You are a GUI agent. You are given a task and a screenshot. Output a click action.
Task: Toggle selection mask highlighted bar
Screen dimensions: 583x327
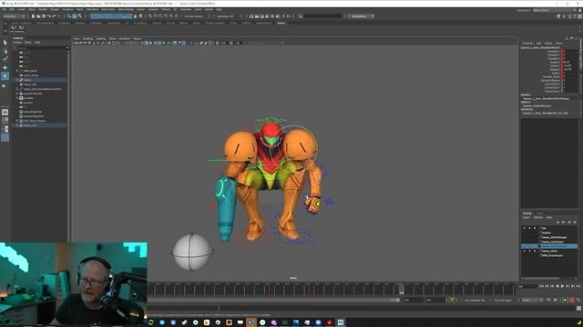coord(111,16)
